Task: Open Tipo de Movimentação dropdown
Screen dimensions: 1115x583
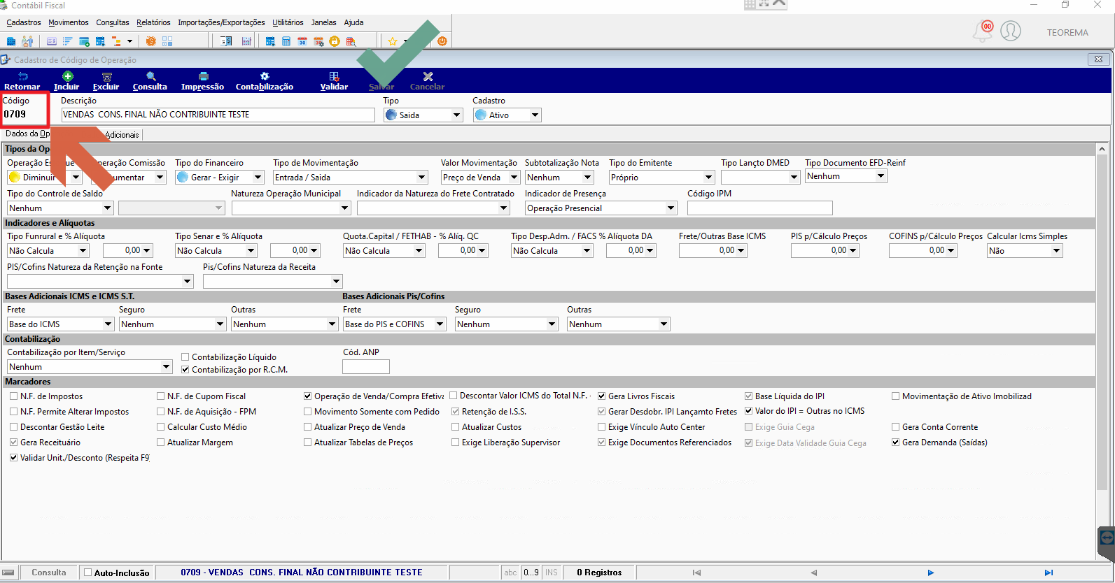Action: pos(350,178)
